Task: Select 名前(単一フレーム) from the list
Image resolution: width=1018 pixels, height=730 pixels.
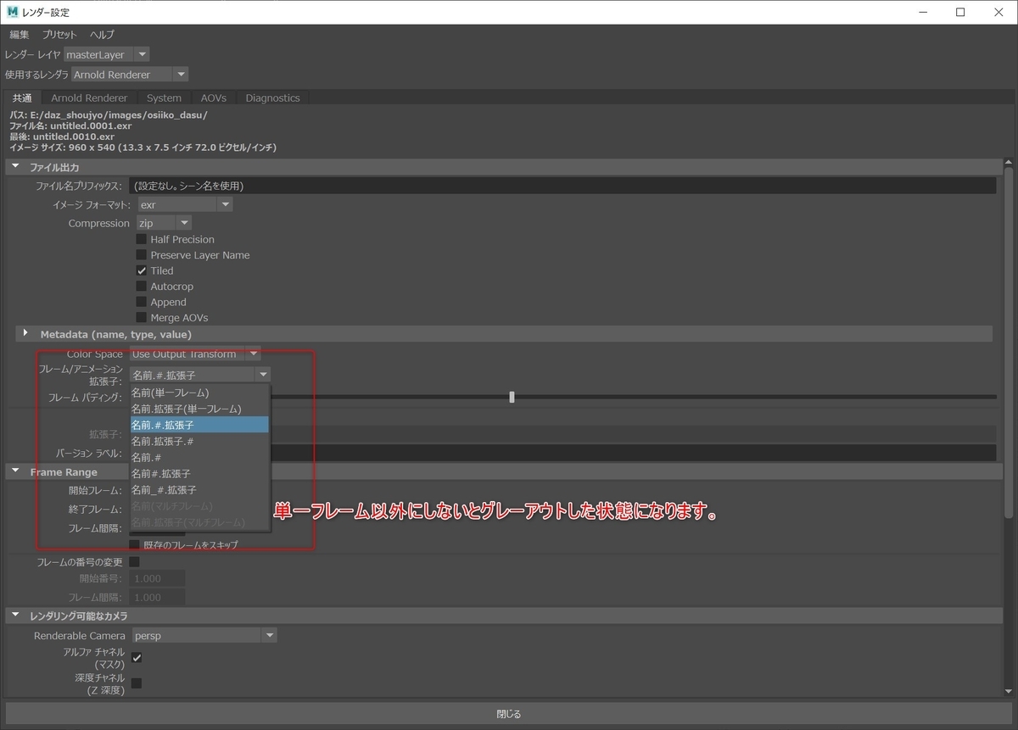Action: [200, 393]
